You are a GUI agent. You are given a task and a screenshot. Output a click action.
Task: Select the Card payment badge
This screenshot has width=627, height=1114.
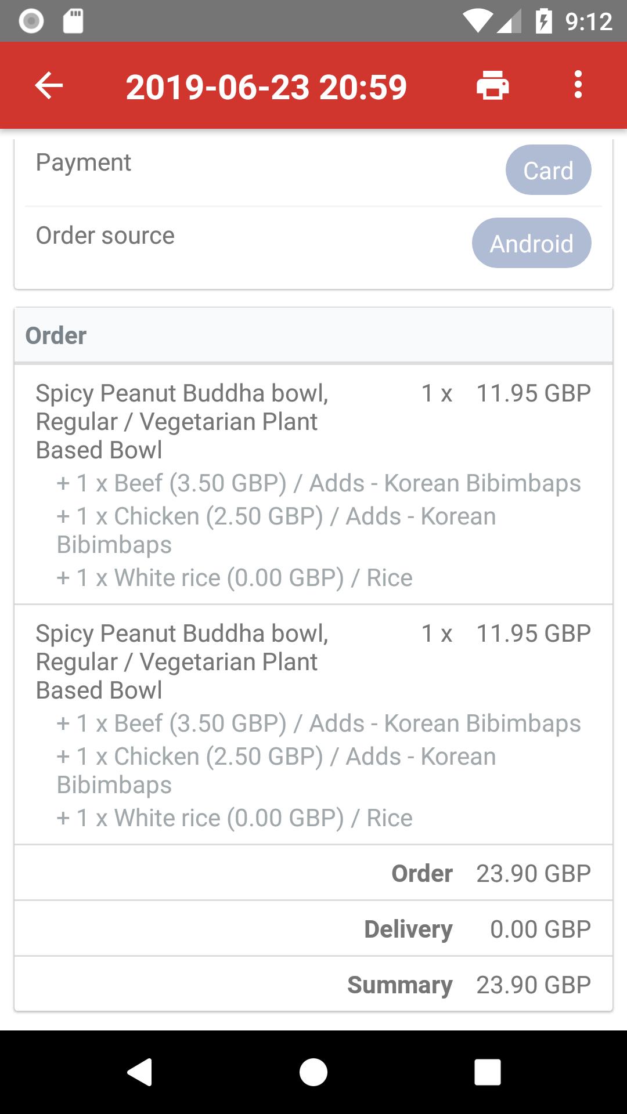coord(548,170)
